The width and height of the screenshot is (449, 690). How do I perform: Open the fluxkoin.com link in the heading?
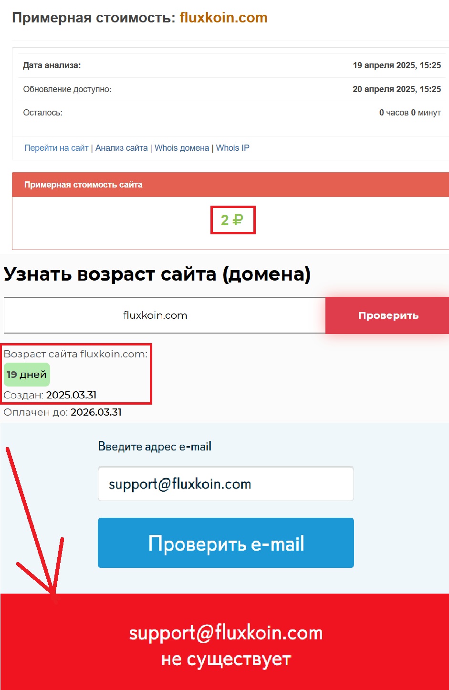click(x=223, y=18)
